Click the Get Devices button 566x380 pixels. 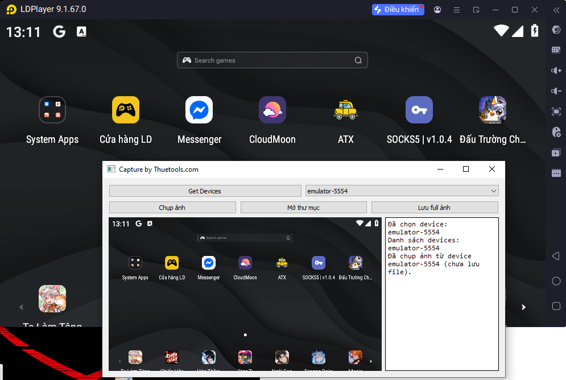pyautogui.click(x=205, y=191)
